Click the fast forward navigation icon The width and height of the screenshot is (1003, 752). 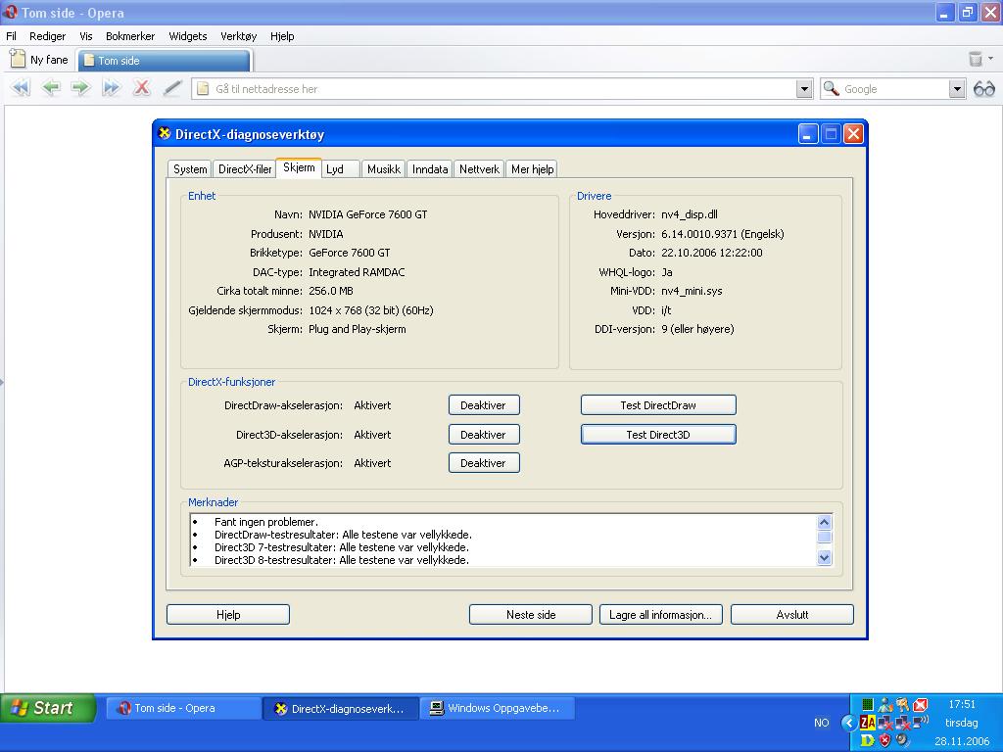(112, 87)
